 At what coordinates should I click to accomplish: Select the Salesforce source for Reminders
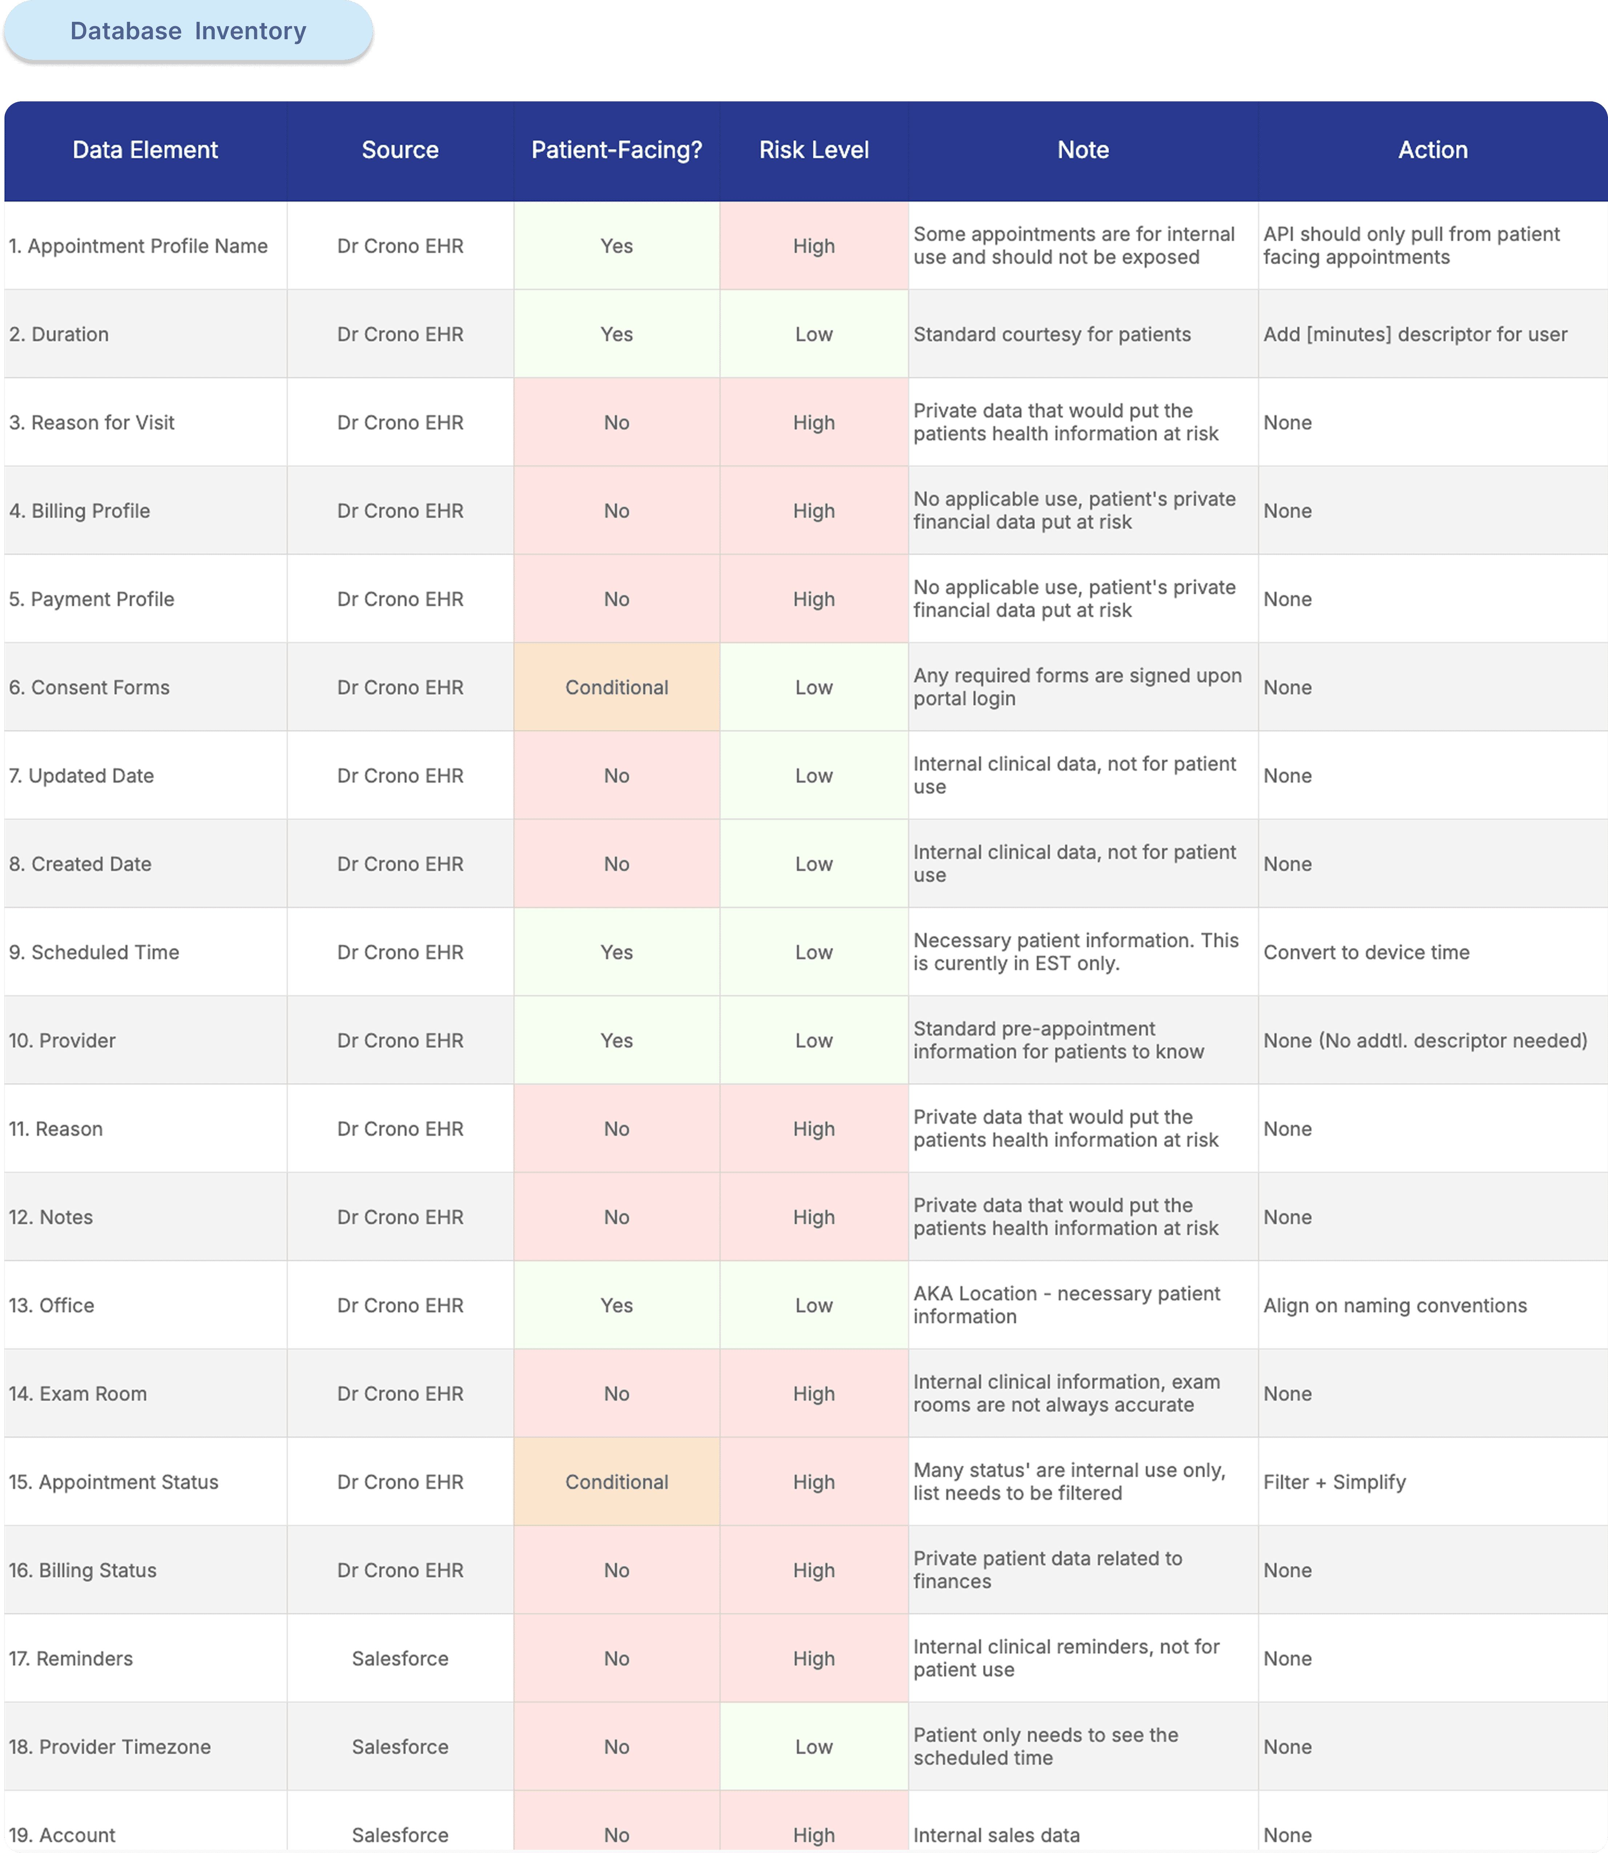[x=399, y=1658]
